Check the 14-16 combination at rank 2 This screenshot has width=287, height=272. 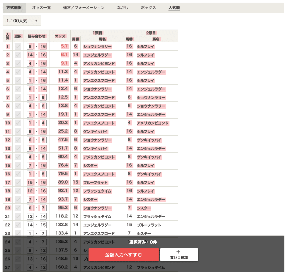(18, 55)
